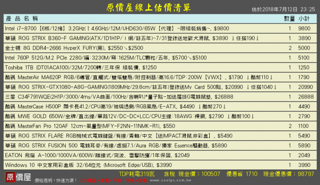Select the ROG STRIX FUSION 500 headset row
The height and width of the screenshot is (185, 320).
click(x=160, y=146)
